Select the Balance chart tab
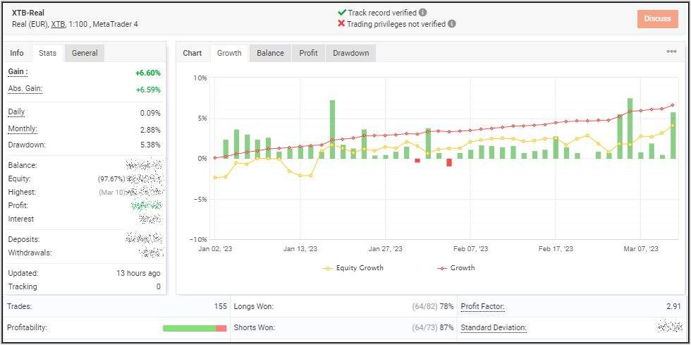691x345 pixels. click(270, 53)
